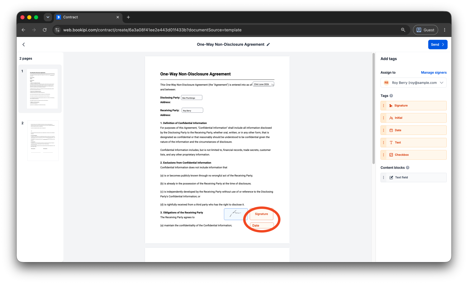The width and height of the screenshot is (468, 284).
Task: Open the site information icon in address bar
Action: pyautogui.click(x=58, y=30)
